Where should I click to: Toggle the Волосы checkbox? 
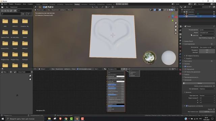coord(185,67)
